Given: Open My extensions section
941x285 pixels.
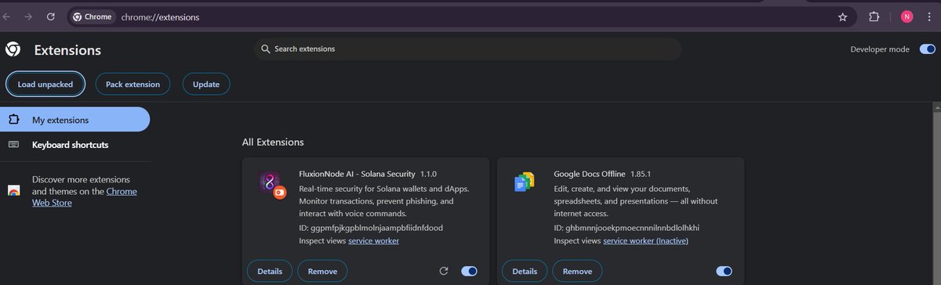Looking at the screenshot, I should coord(75,120).
